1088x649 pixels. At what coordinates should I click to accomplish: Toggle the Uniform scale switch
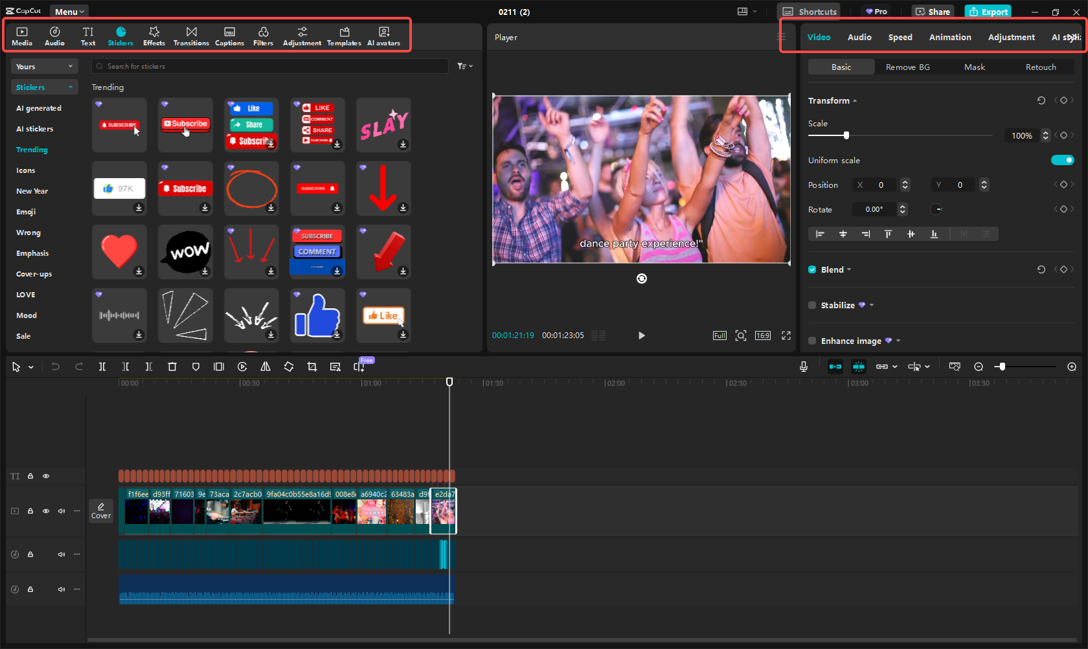click(1062, 160)
